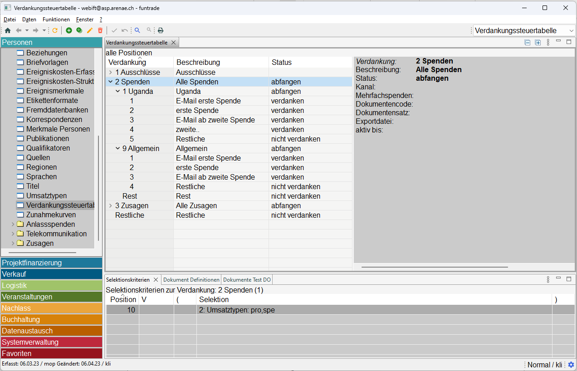Click the blue Search magnifier icon
Screen dimensions: 577x371
click(x=137, y=30)
